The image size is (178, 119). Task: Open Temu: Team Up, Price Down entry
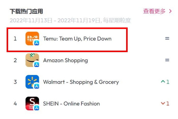77,39
